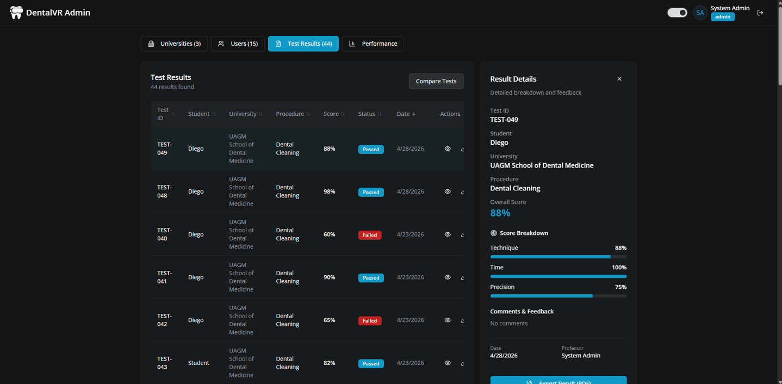Screen dimensions: 782x384
Task: Click the Compare Tests button
Action: pyautogui.click(x=436, y=81)
